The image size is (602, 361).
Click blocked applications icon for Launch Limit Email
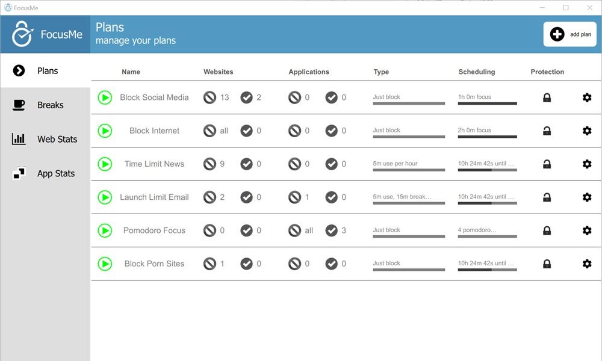[294, 197]
